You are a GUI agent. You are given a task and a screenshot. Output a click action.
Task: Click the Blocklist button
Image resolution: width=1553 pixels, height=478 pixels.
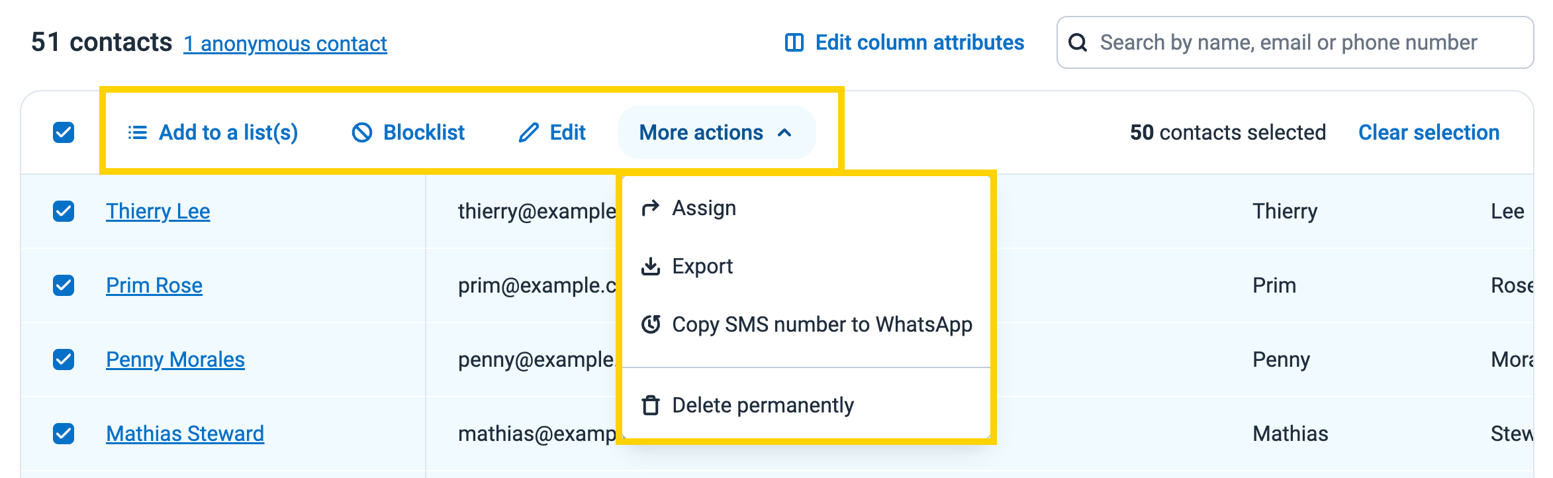pos(408,132)
